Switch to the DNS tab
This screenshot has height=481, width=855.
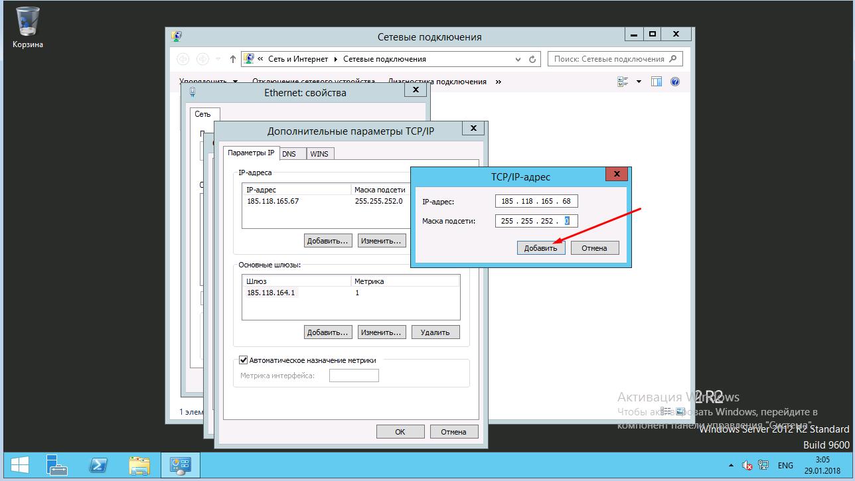click(293, 153)
